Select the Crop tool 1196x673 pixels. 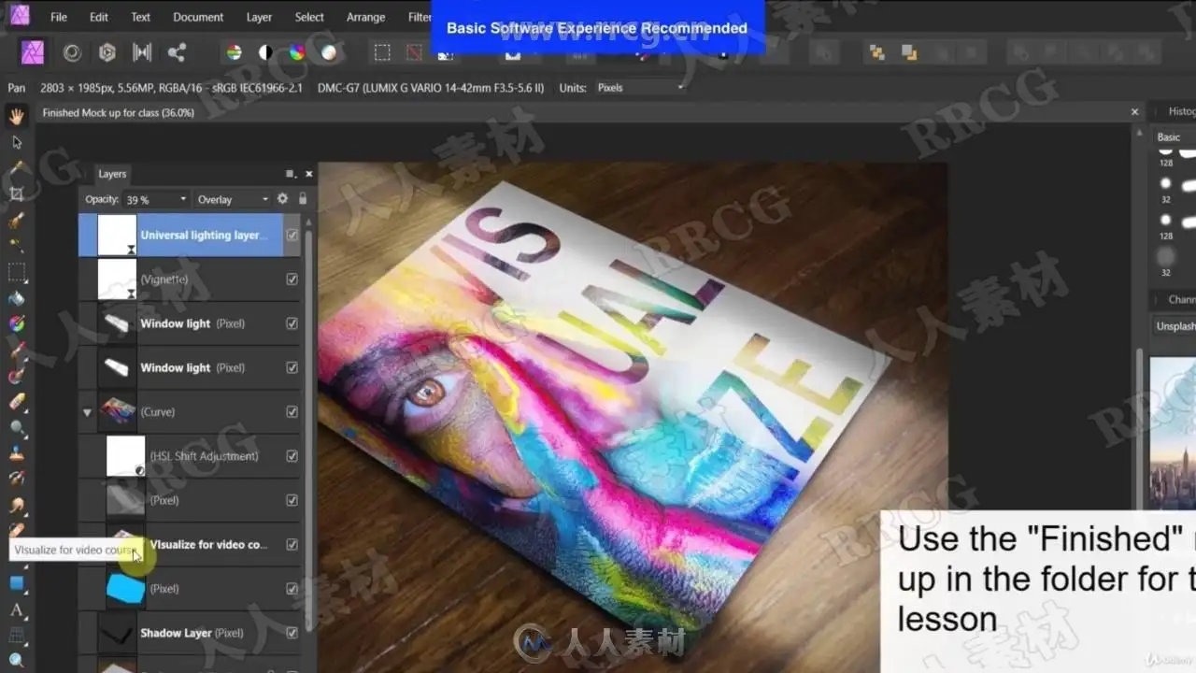pyautogui.click(x=16, y=194)
